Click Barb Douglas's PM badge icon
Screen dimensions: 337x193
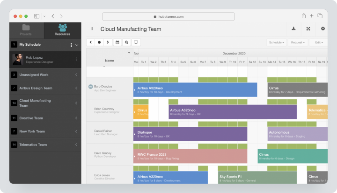[x=90, y=86]
